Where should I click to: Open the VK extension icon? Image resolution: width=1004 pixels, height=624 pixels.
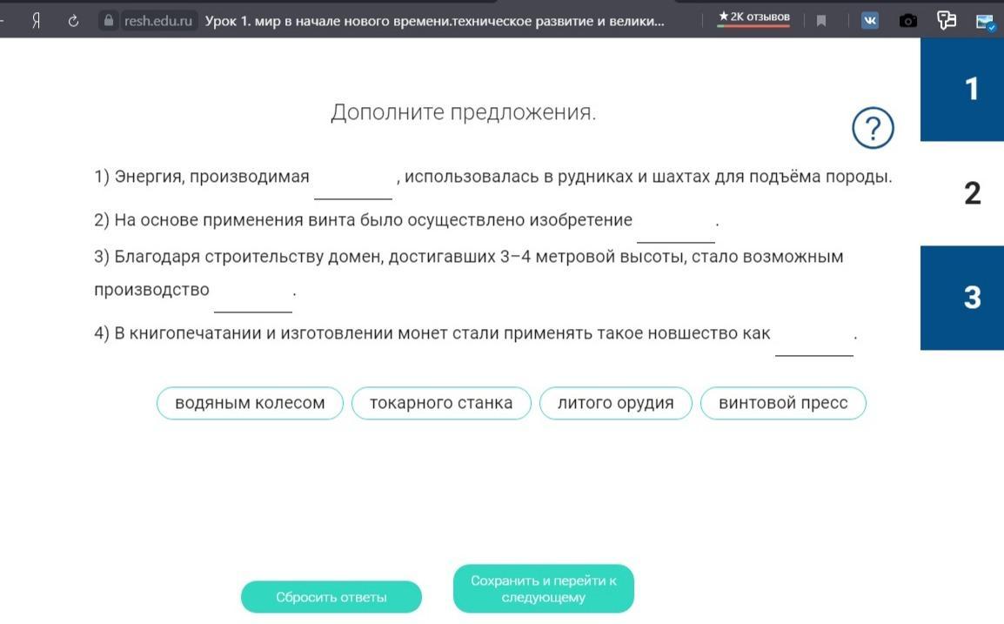(x=869, y=21)
